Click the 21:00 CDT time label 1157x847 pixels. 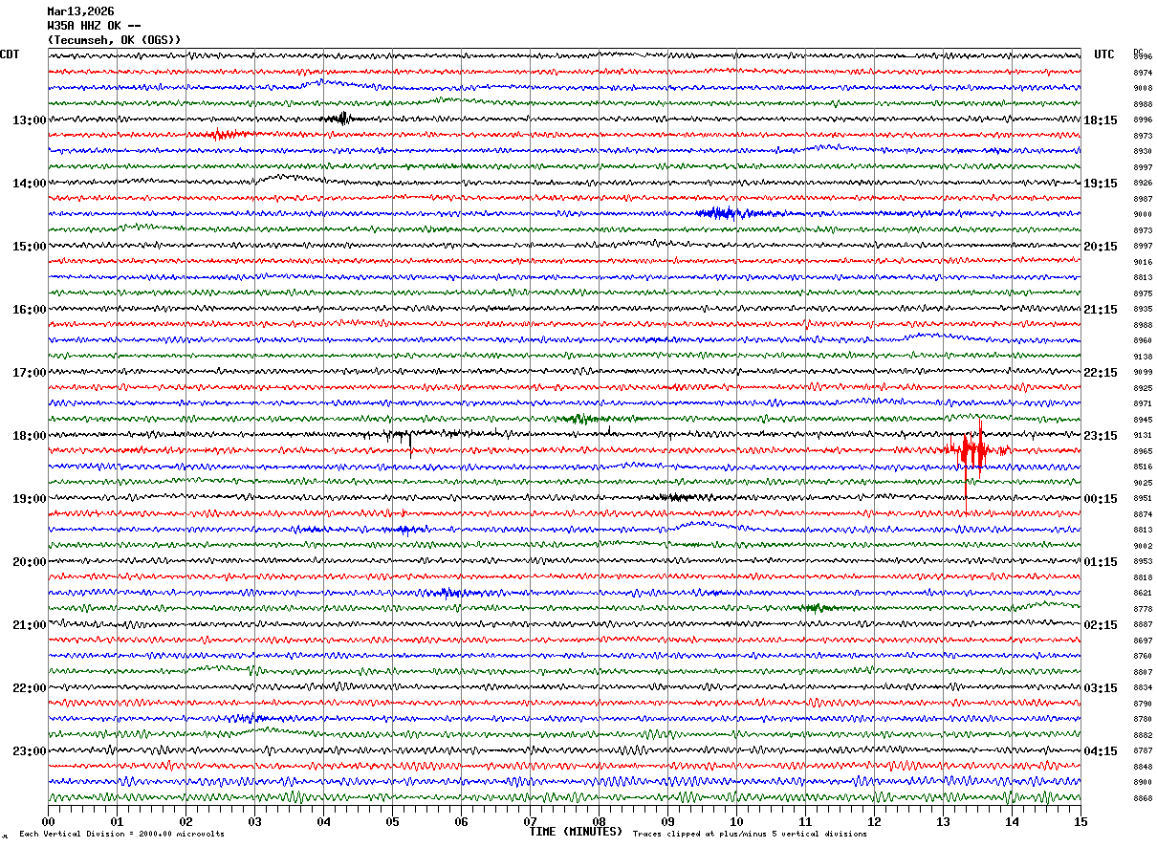point(29,625)
